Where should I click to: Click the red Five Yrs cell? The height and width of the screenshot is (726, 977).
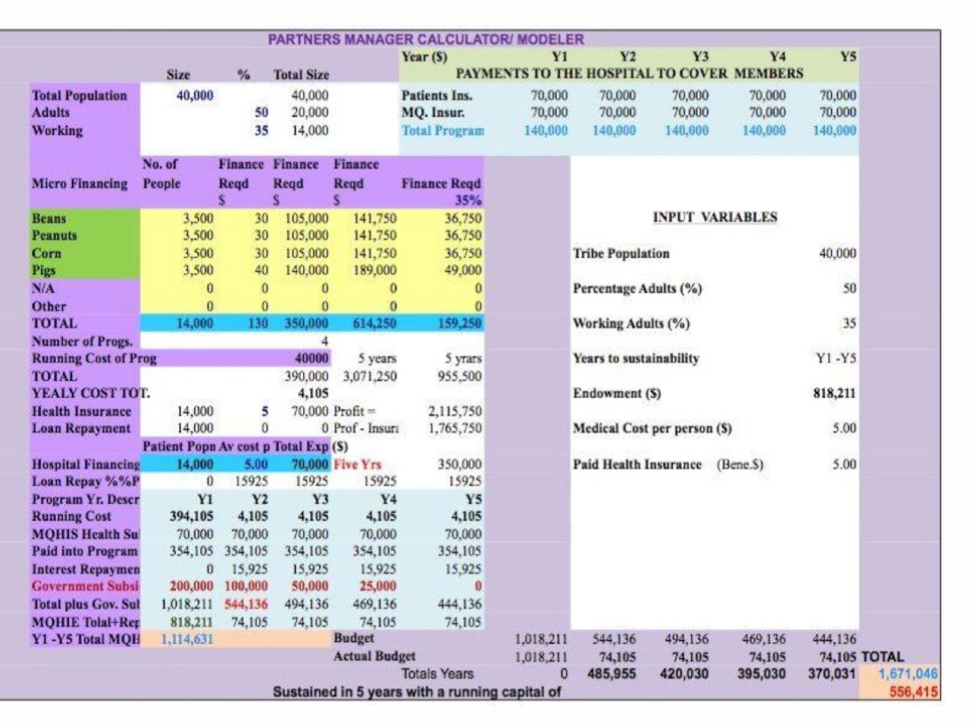pyautogui.click(x=357, y=464)
